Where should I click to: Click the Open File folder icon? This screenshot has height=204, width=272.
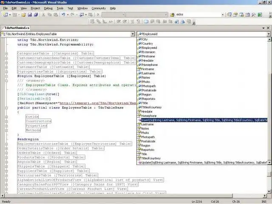click(x=24, y=15)
